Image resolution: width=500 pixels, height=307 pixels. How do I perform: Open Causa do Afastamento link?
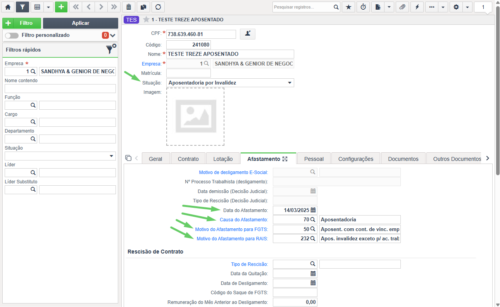coord(244,220)
